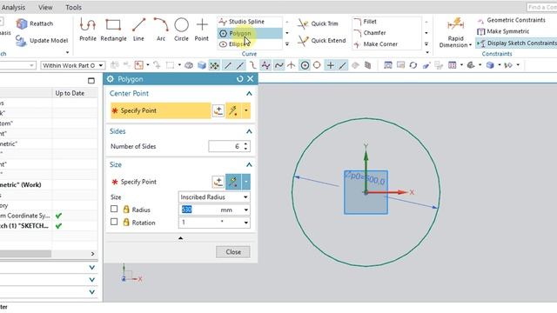Reset the Polygon dialog
The width and height of the screenshot is (557, 313).
(x=240, y=79)
